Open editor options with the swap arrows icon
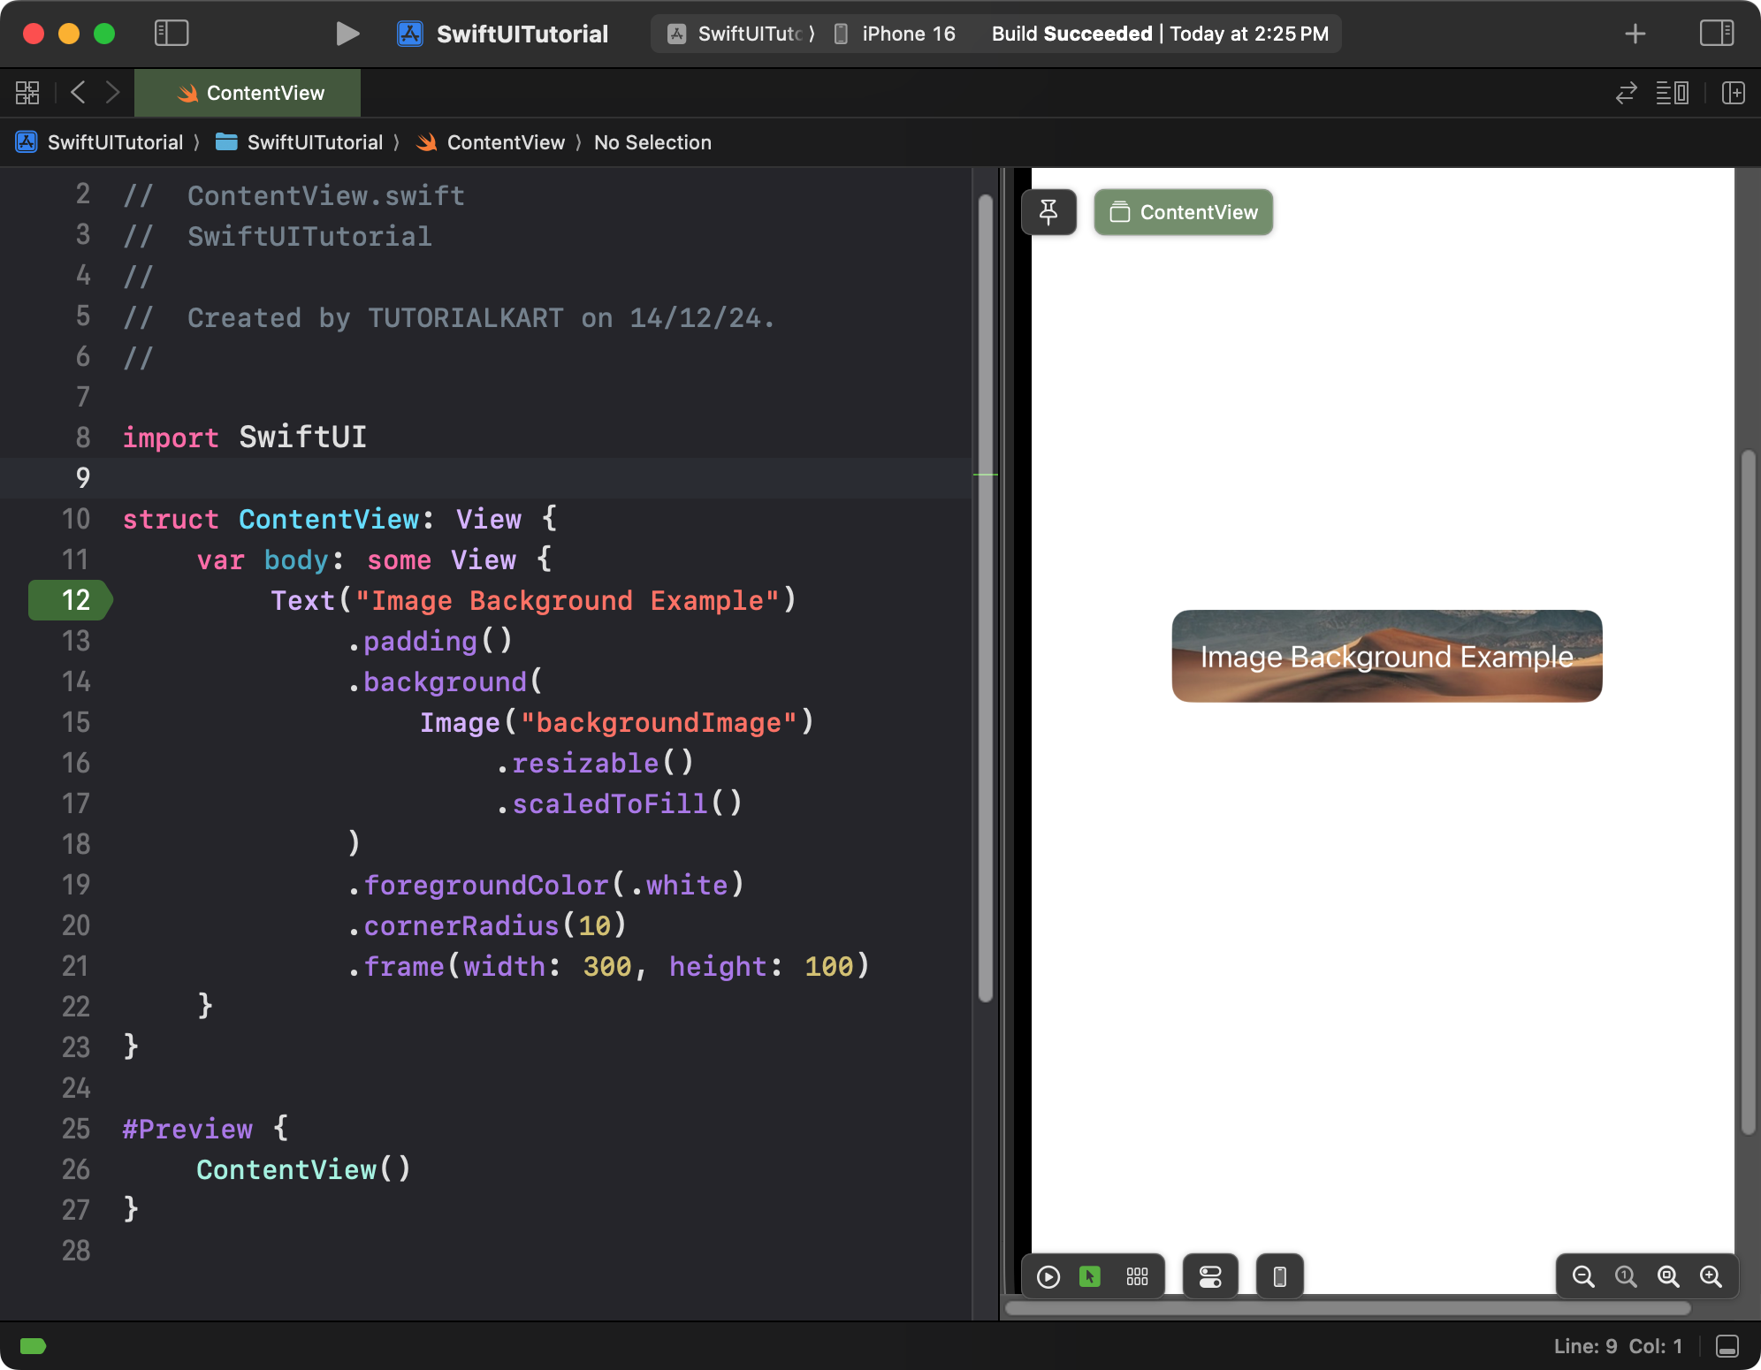 pos(1626,93)
